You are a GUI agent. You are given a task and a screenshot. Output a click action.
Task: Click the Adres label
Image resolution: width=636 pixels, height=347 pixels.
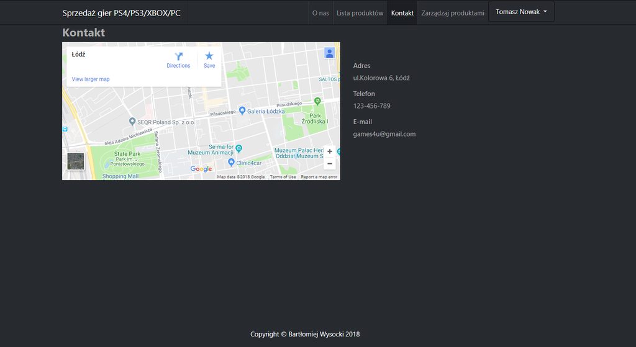361,66
